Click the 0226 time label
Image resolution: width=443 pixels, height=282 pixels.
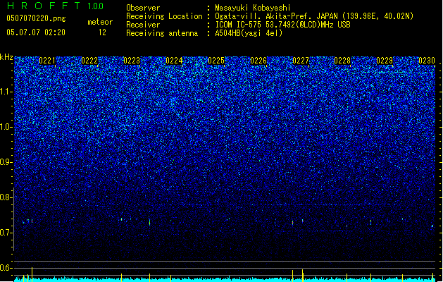tap(258, 61)
